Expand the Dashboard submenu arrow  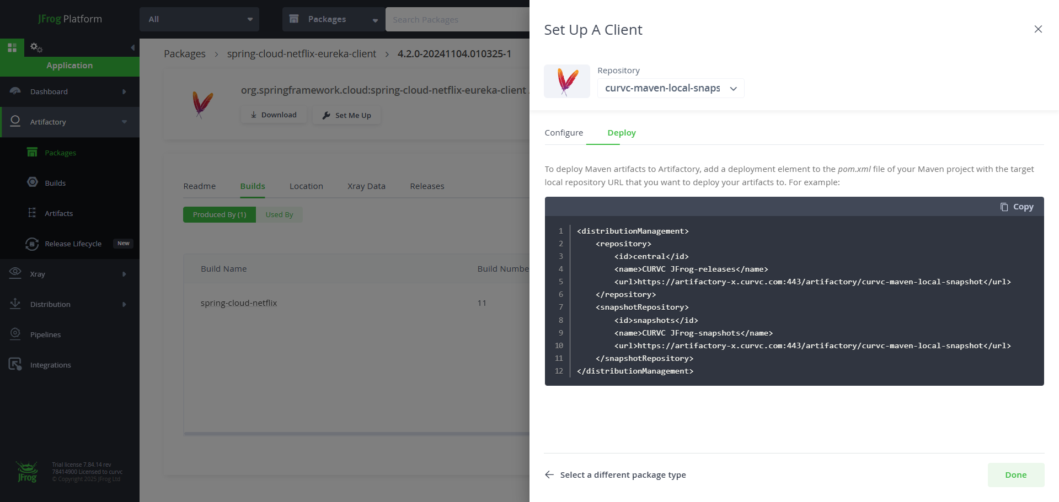pos(124,91)
